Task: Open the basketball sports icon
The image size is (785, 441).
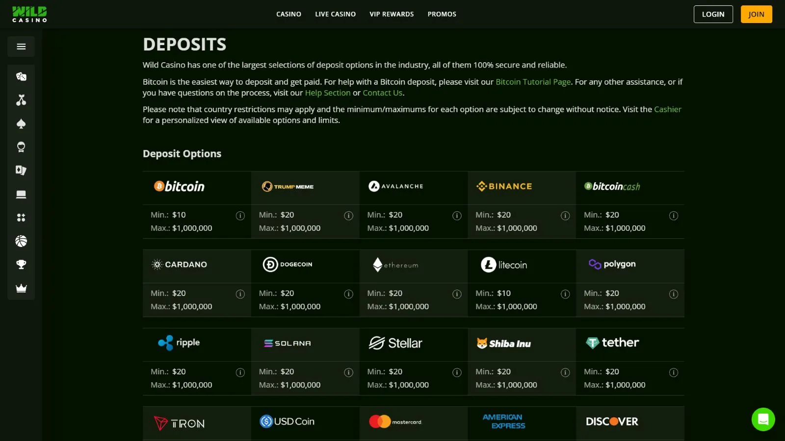Action: tap(21, 241)
